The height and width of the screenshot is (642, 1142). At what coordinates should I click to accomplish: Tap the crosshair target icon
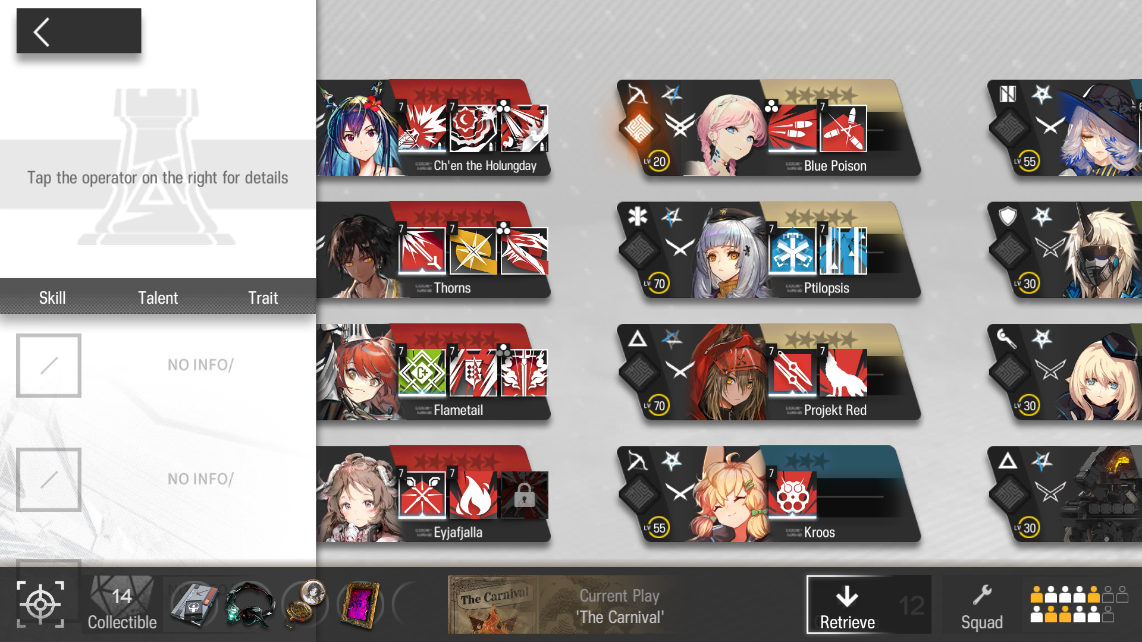pyautogui.click(x=40, y=605)
